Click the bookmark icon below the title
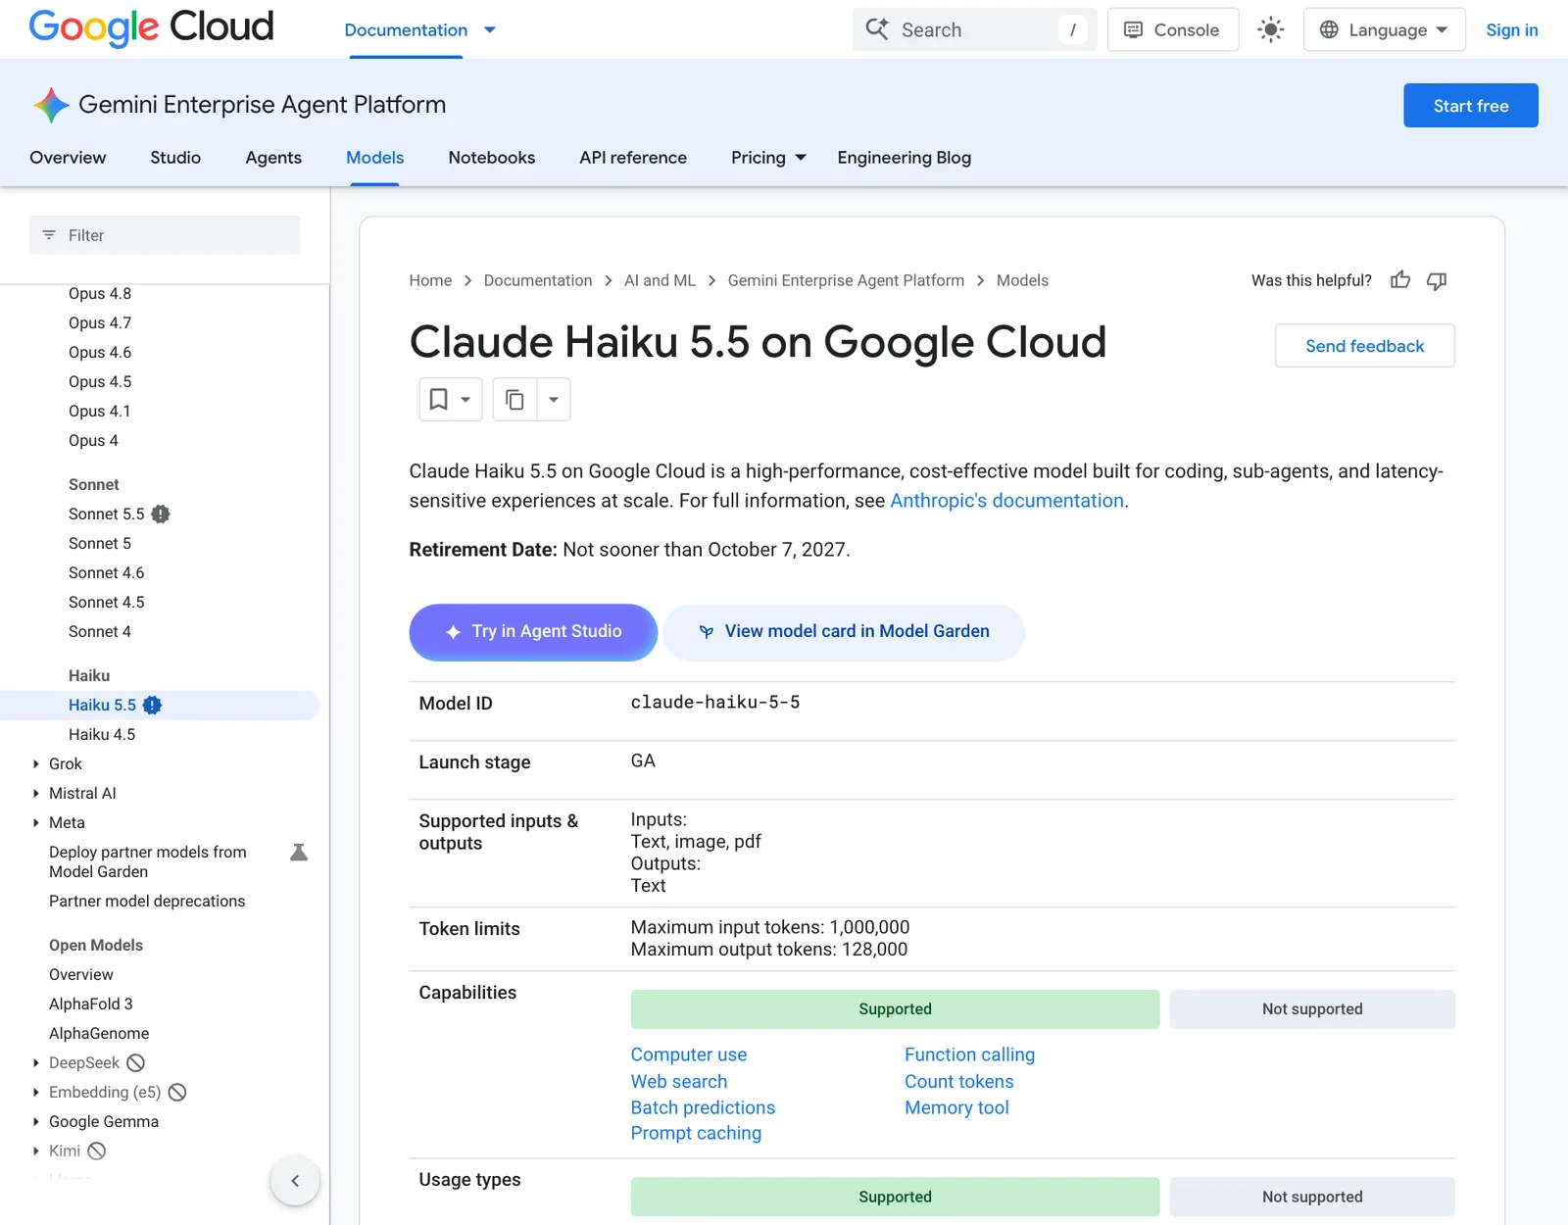Image resolution: width=1568 pixels, height=1225 pixels. coord(439,399)
